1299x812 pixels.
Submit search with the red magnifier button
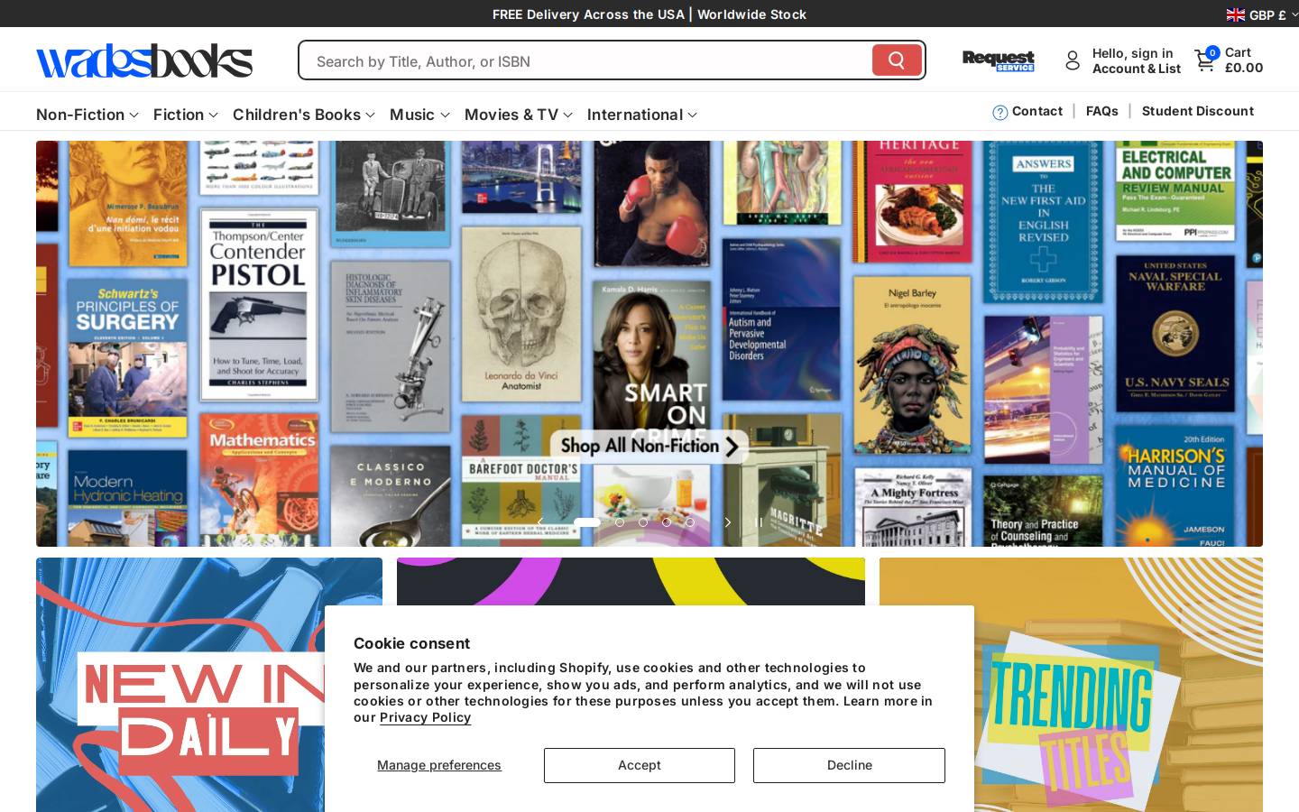tap(897, 60)
